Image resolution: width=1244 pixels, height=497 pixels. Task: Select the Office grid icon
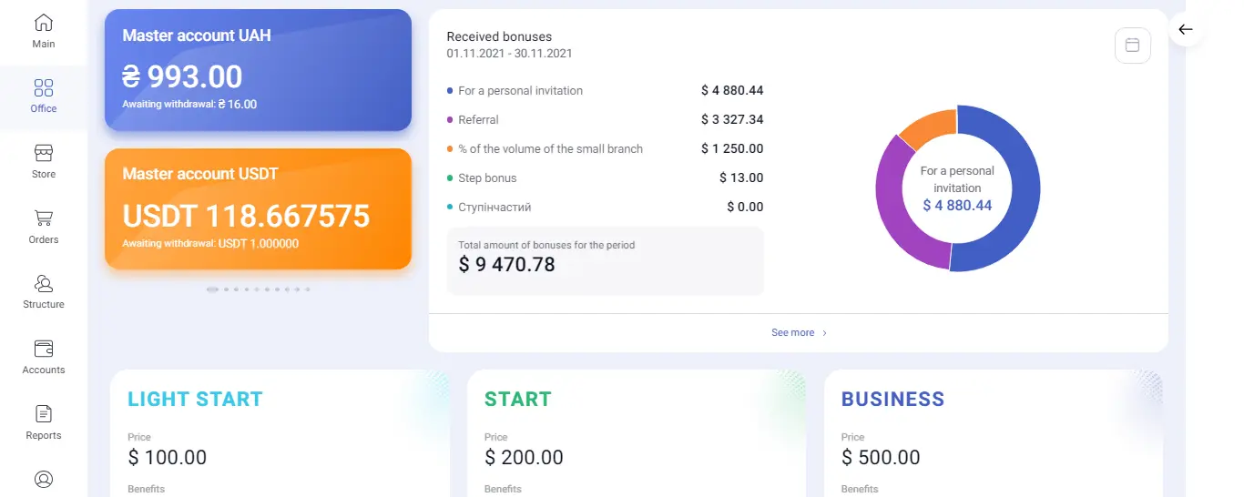coord(44,88)
